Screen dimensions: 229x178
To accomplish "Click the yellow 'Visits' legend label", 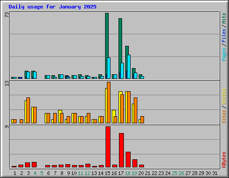I will click(x=224, y=97).
